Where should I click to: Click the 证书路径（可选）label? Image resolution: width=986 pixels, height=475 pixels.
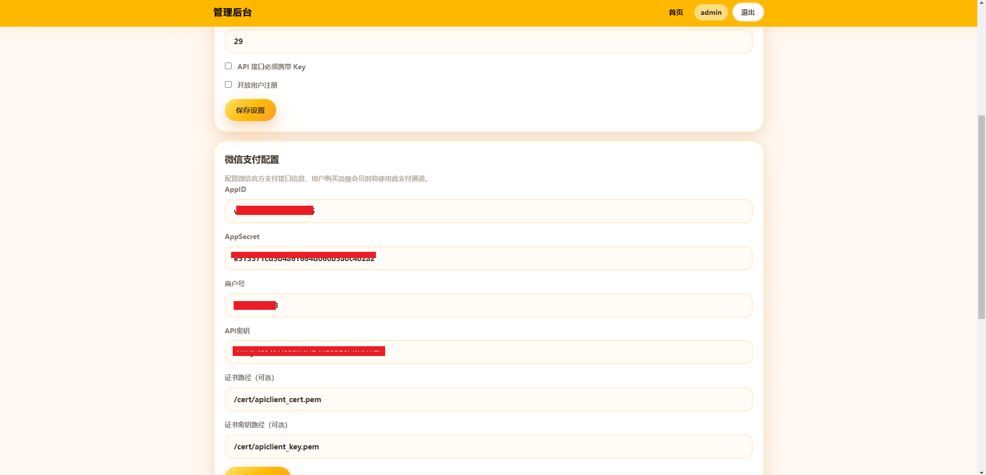tap(250, 378)
